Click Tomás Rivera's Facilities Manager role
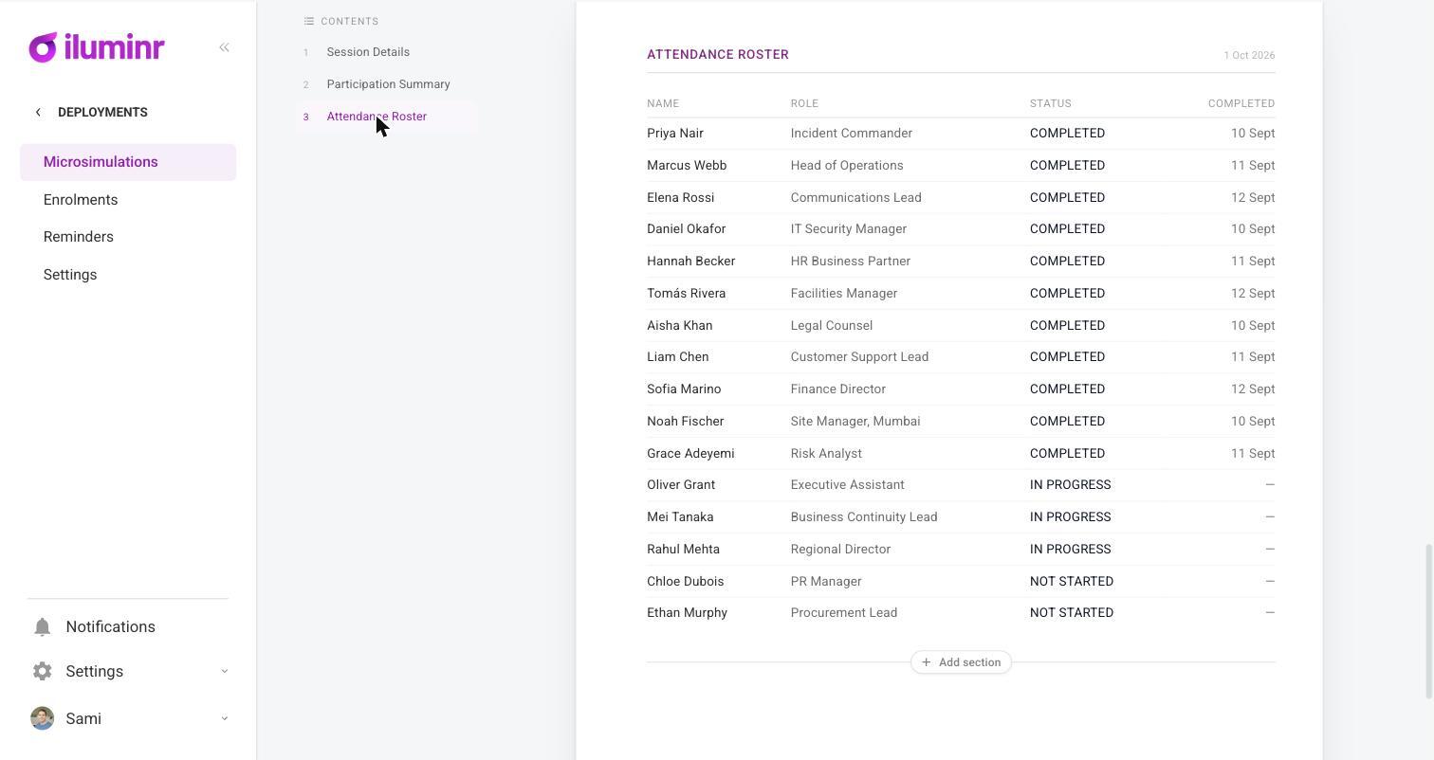The height and width of the screenshot is (760, 1434). 843,294
